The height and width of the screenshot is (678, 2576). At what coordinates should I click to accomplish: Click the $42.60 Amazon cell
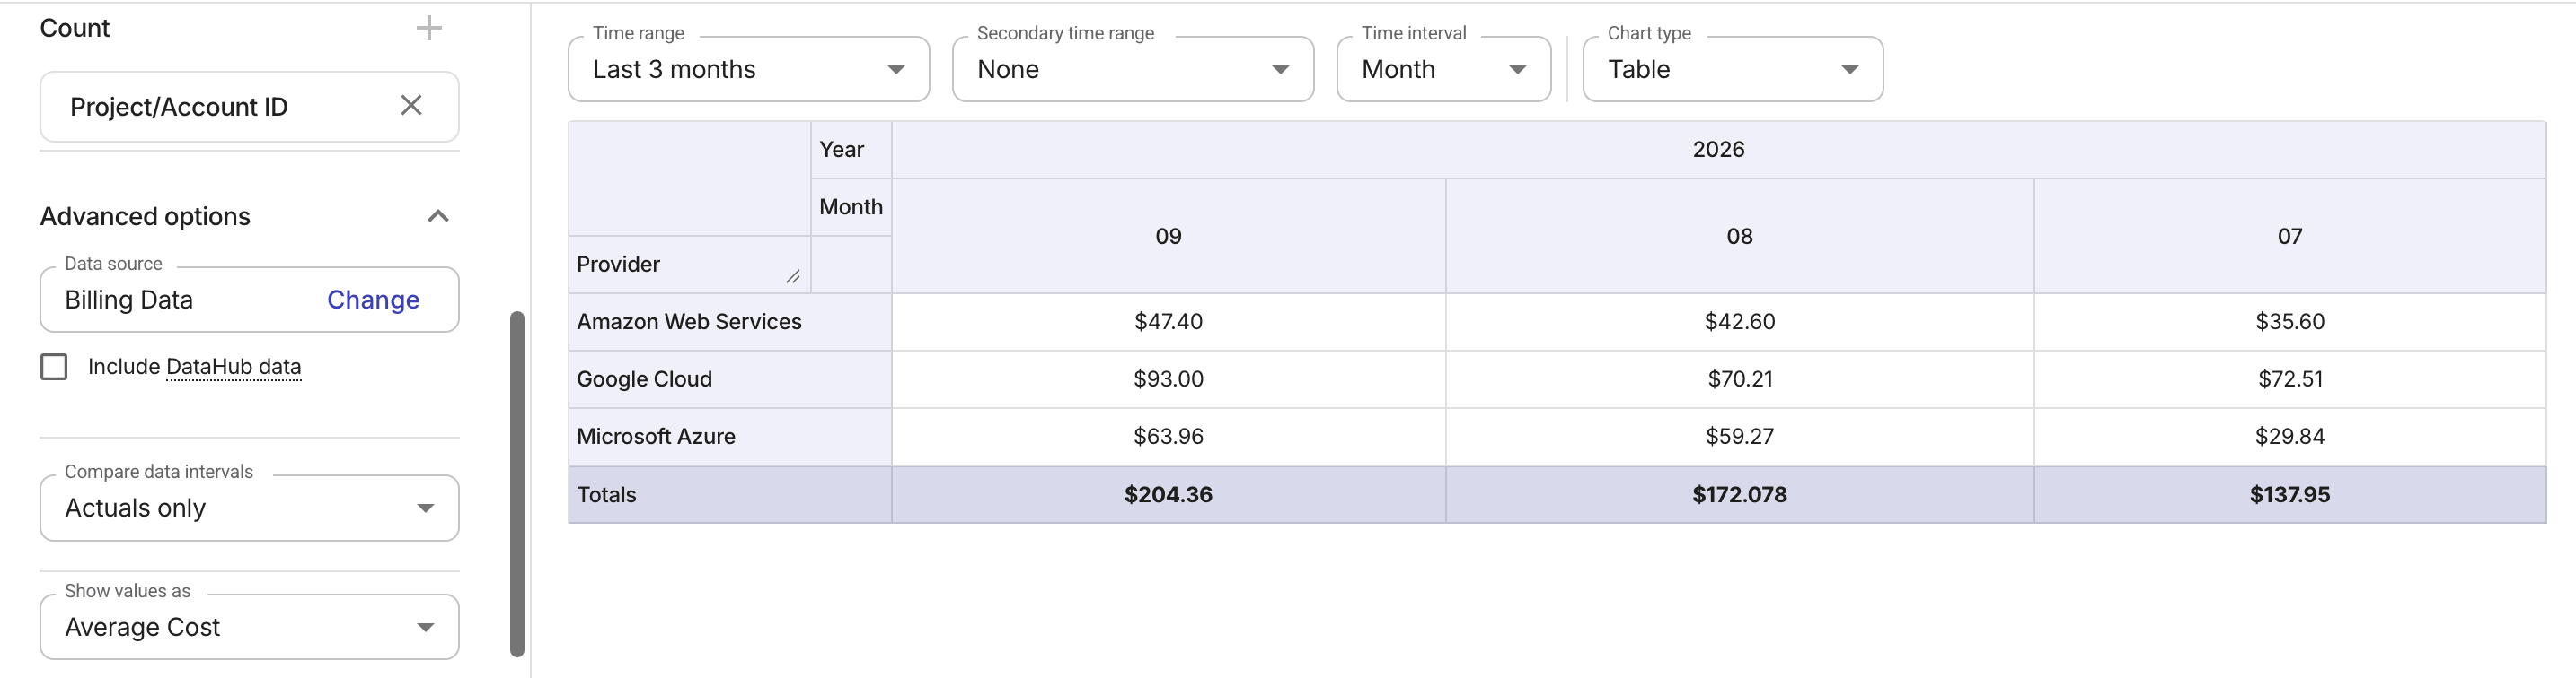pyautogui.click(x=1739, y=322)
